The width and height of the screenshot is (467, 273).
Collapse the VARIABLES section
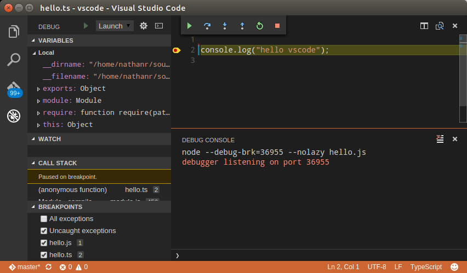click(x=33, y=40)
